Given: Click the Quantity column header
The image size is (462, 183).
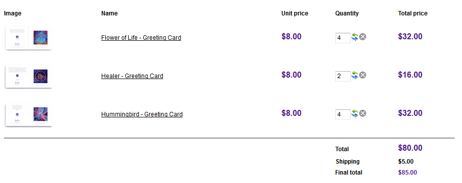Looking at the screenshot, I should click(347, 13).
